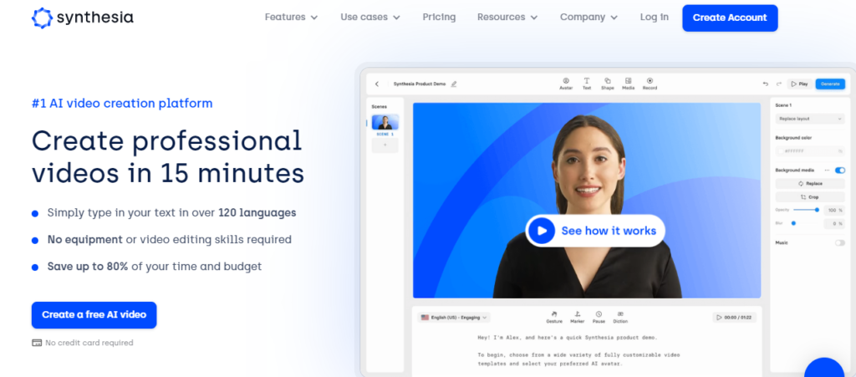The height and width of the screenshot is (377, 856).
Task: Insert a Pause in the script
Action: [599, 317]
